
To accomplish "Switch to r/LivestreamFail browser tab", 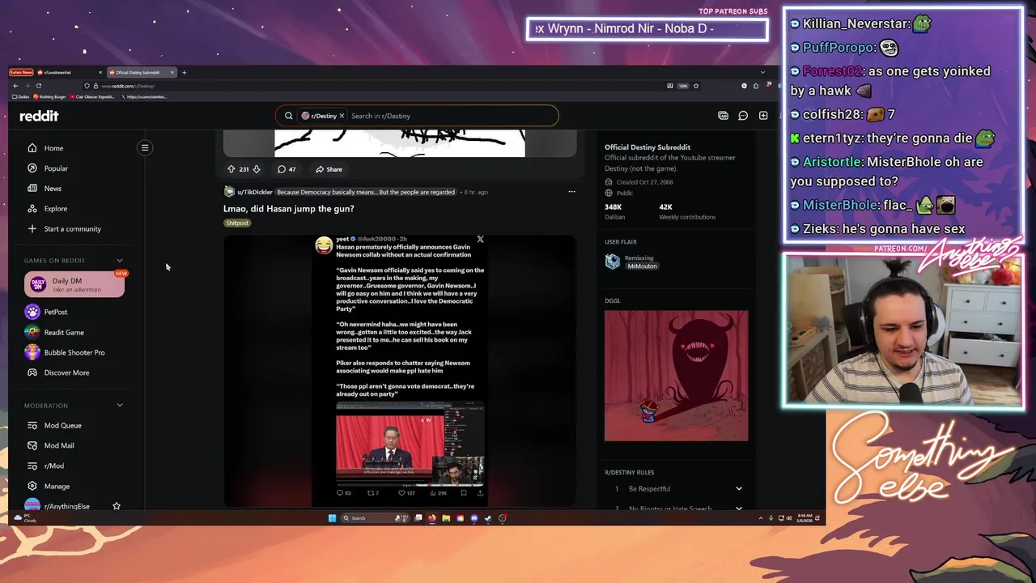I will click(69, 72).
